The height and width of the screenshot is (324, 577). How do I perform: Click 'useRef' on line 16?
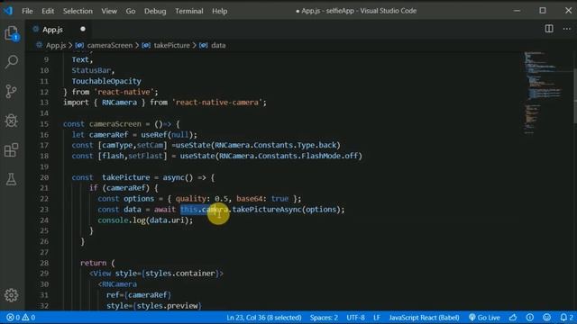(x=154, y=135)
